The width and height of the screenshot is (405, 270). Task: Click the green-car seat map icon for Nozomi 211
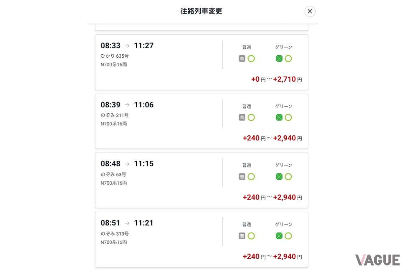pos(279,117)
